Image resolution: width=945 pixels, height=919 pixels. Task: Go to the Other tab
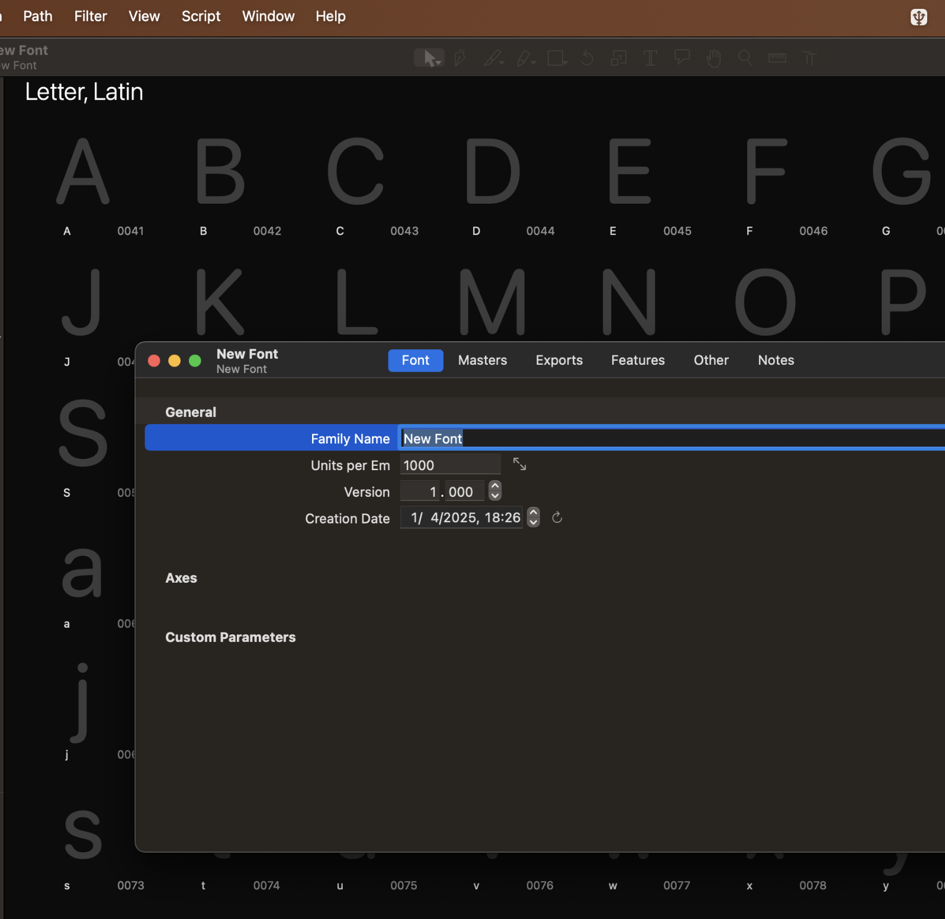[x=711, y=360]
